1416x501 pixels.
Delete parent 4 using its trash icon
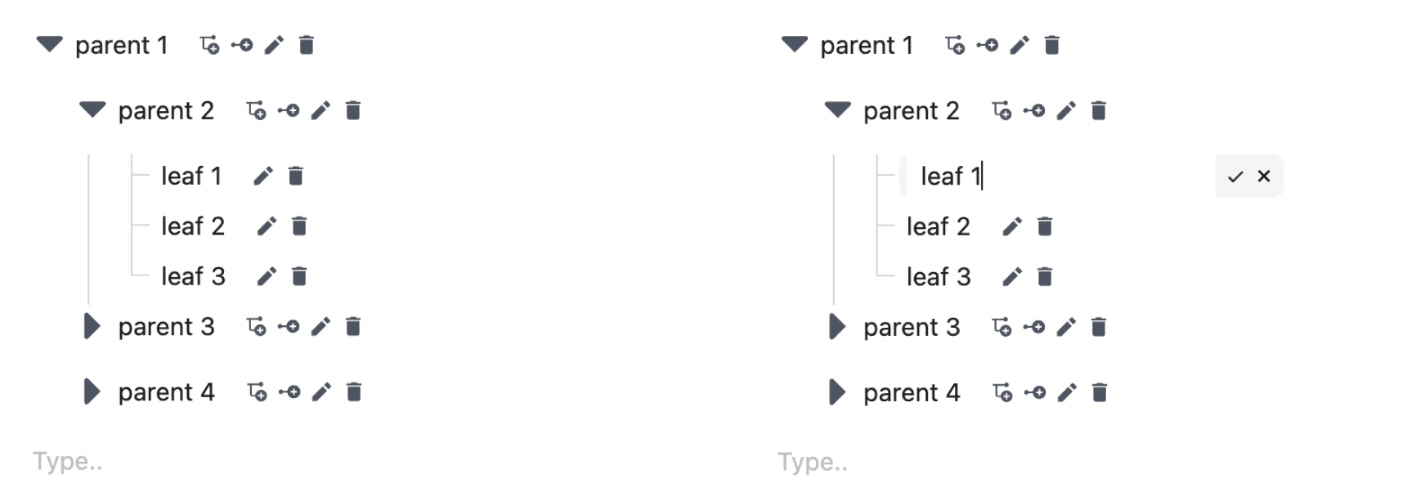click(352, 391)
